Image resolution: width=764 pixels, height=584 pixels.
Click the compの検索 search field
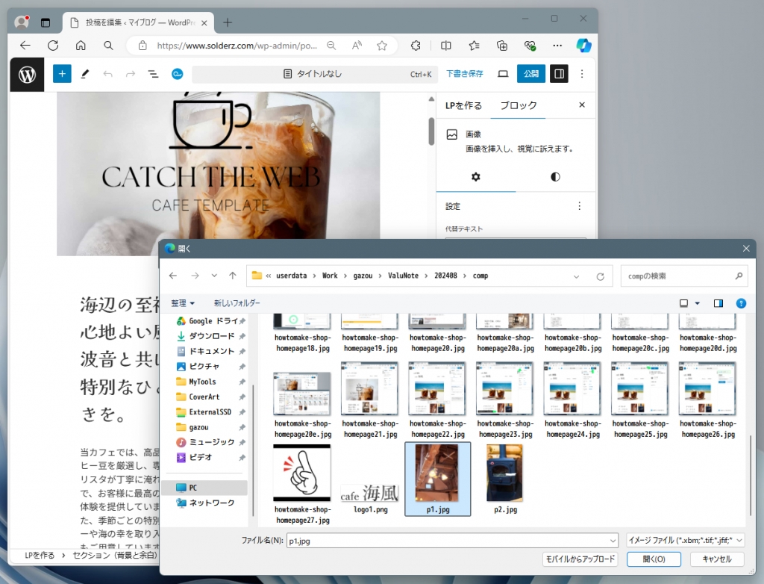684,276
